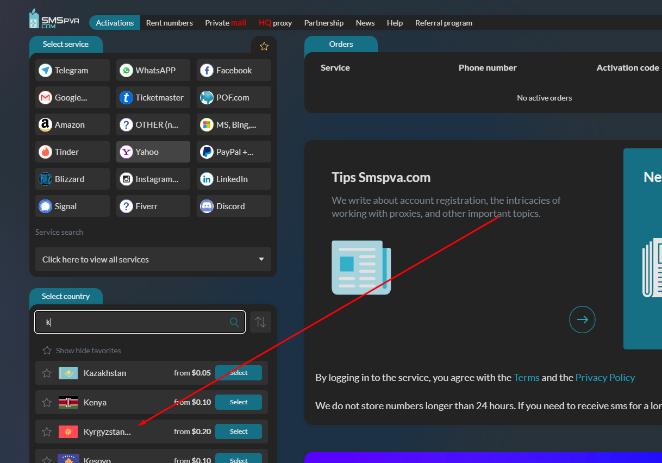Screen dimensions: 662x463
Task: Select the Google service tile
Action: [x=72, y=97]
